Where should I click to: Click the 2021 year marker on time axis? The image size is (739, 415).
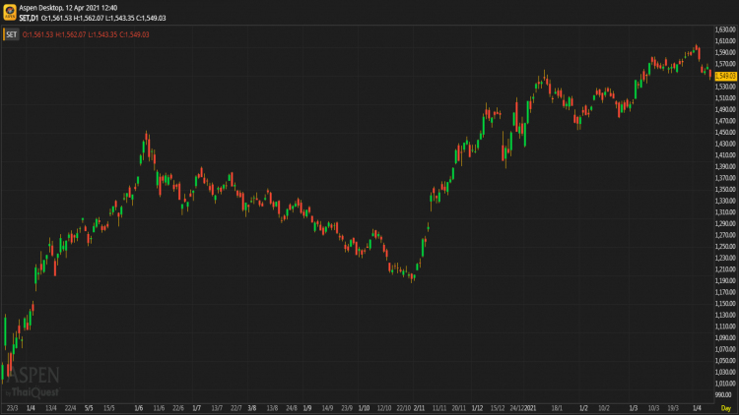click(531, 408)
